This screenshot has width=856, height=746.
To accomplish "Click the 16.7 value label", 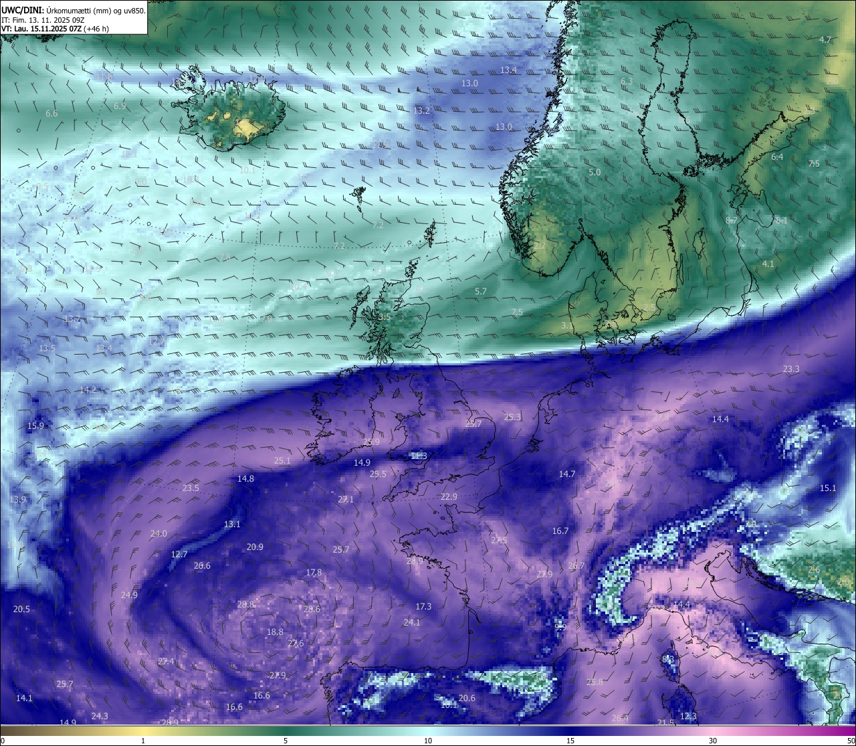I will pos(560,531).
